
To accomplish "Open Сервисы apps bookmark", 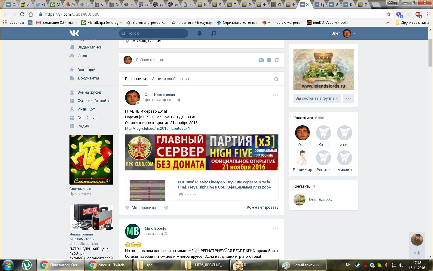I will click(14, 23).
